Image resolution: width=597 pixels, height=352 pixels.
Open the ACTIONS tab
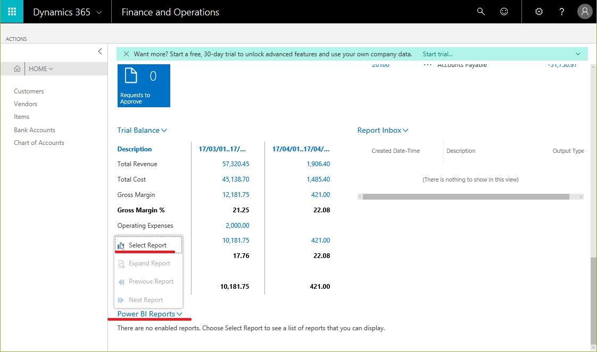[16, 39]
